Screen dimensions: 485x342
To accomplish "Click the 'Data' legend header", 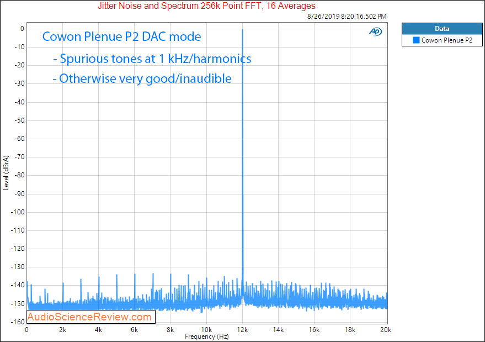I will 442,29.
